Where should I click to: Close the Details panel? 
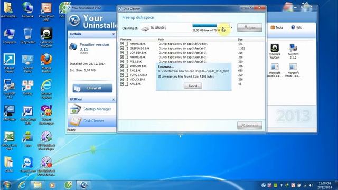point(114,34)
